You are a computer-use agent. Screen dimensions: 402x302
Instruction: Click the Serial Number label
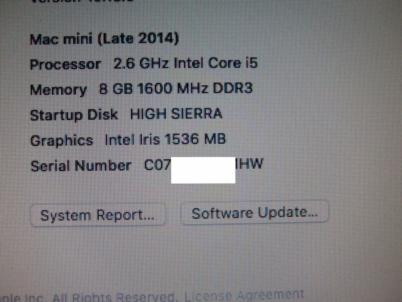click(x=81, y=166)
